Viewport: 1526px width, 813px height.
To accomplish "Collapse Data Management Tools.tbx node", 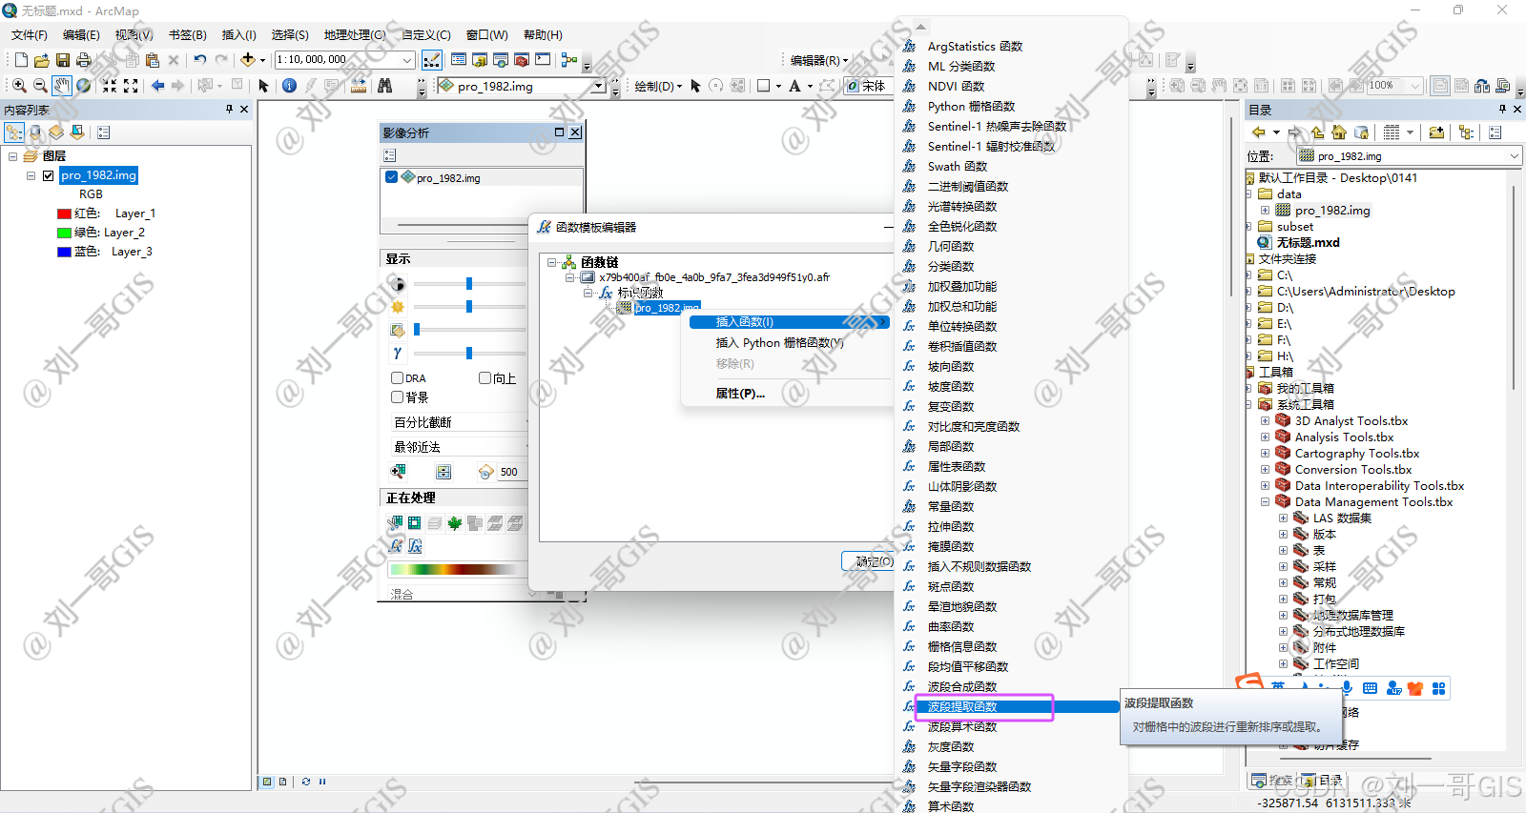I will [1265, 502].
